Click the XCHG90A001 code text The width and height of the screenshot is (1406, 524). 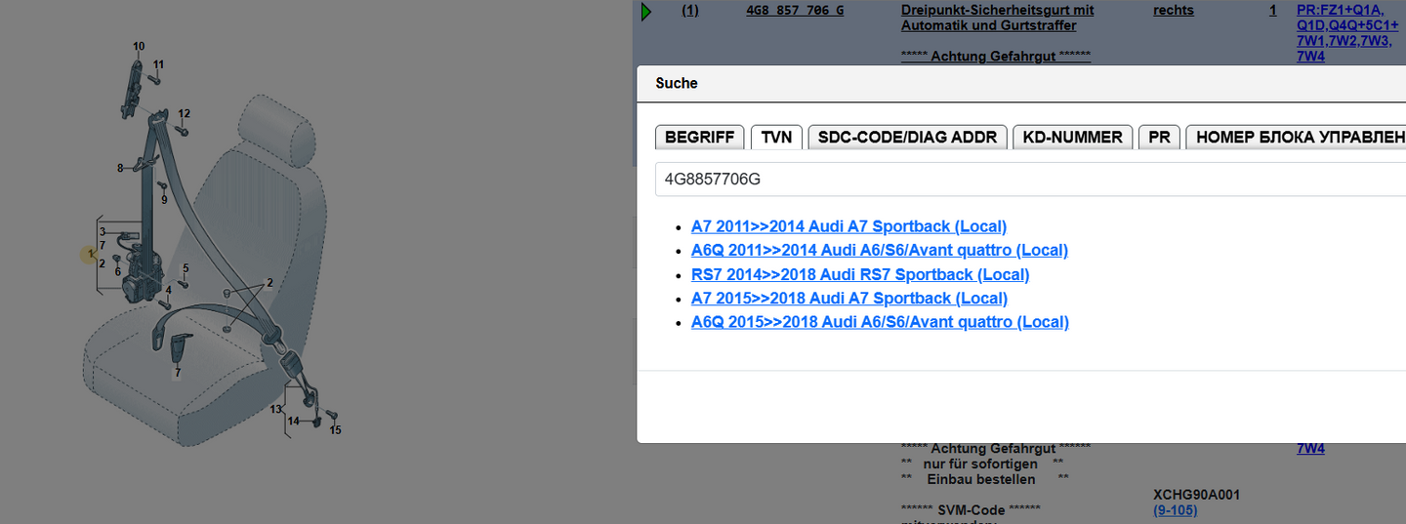(1196, 495)
